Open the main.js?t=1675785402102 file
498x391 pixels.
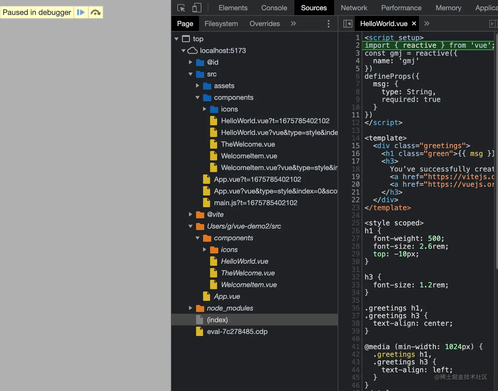click(255, 203)
